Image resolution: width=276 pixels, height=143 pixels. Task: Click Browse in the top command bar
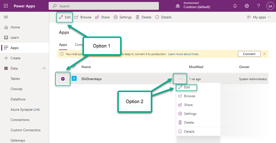(83, 17)
